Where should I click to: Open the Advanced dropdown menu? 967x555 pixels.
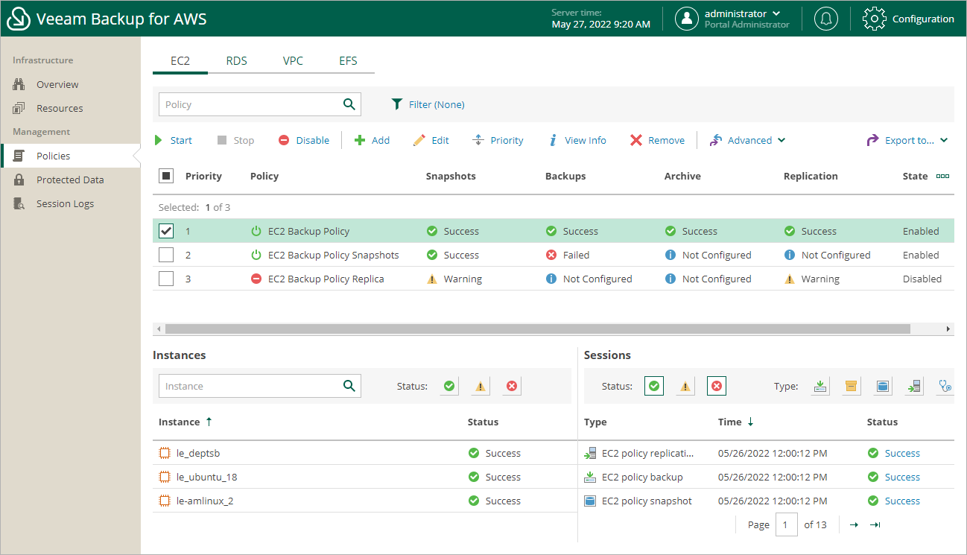(x=747, y=140)
